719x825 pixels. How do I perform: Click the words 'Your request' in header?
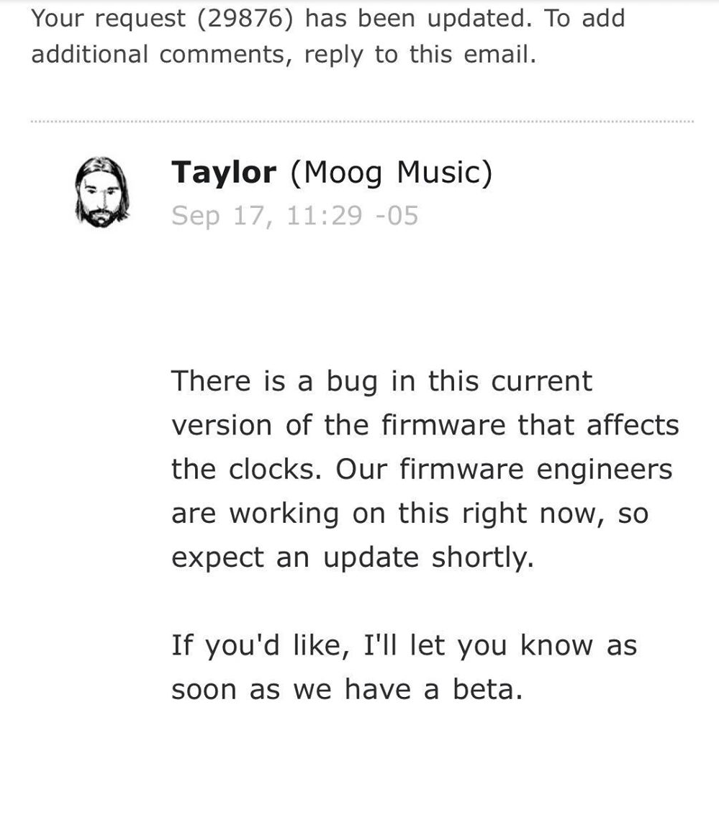point(108,18)
